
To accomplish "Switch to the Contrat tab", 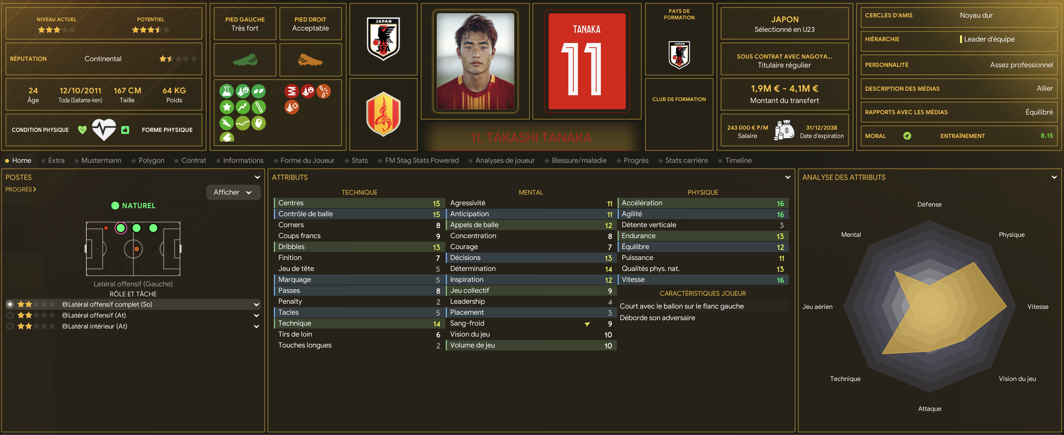I will tap(193, 160).
